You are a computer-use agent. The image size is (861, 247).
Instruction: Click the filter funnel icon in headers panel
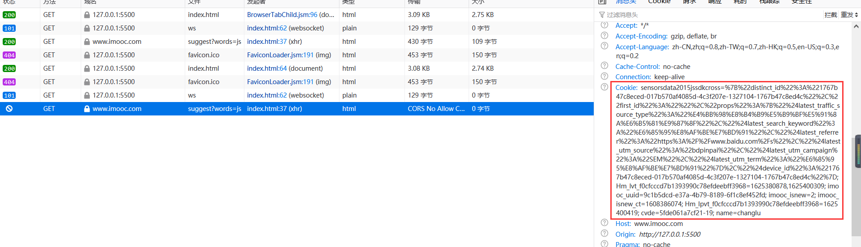tap(602, 15)
